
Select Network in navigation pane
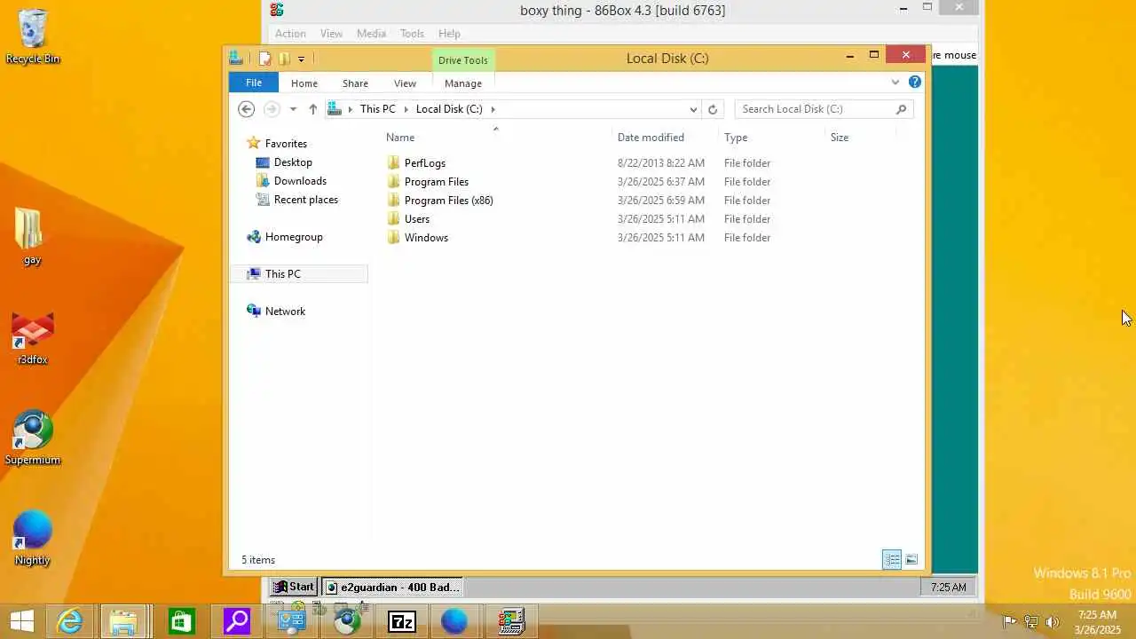pyautogui.click(x=285, y=312)
